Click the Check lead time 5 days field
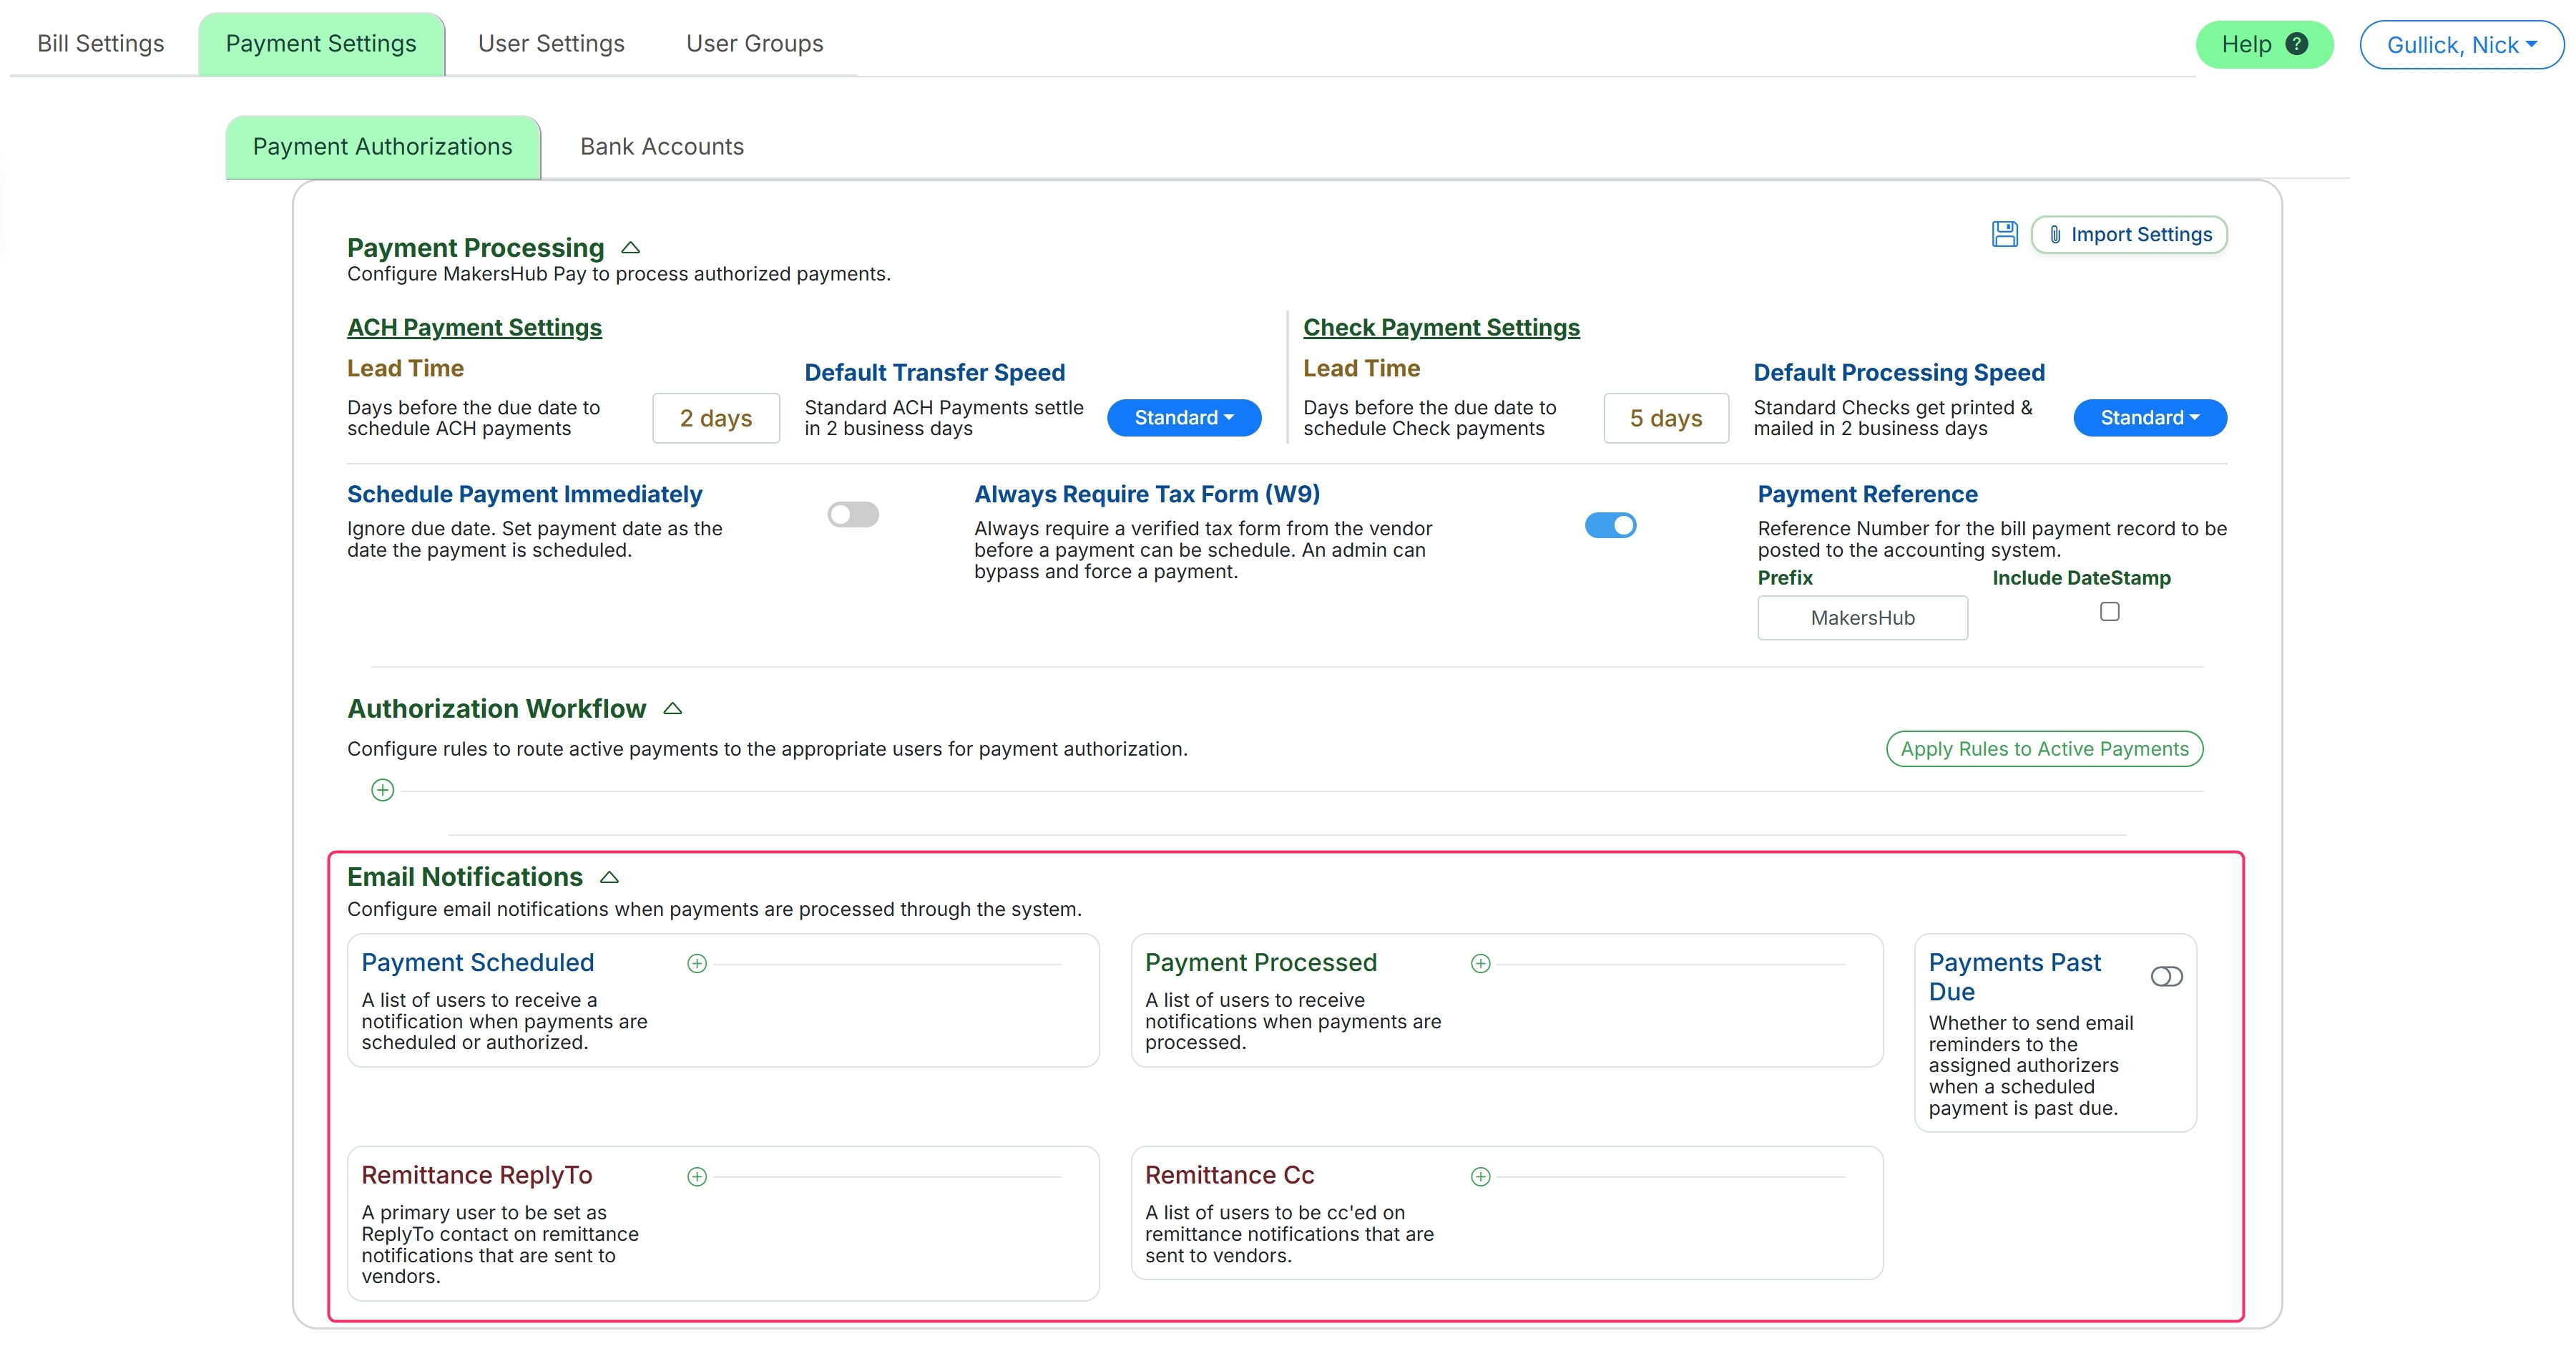The height and width of the screenshot is (1351, 2576). (x=1666, y=418)
